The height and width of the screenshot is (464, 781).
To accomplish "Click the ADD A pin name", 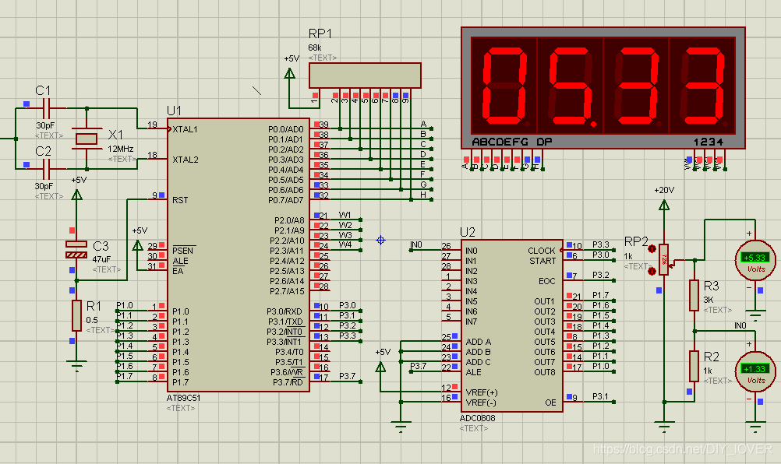I will (x=478, y=342).
